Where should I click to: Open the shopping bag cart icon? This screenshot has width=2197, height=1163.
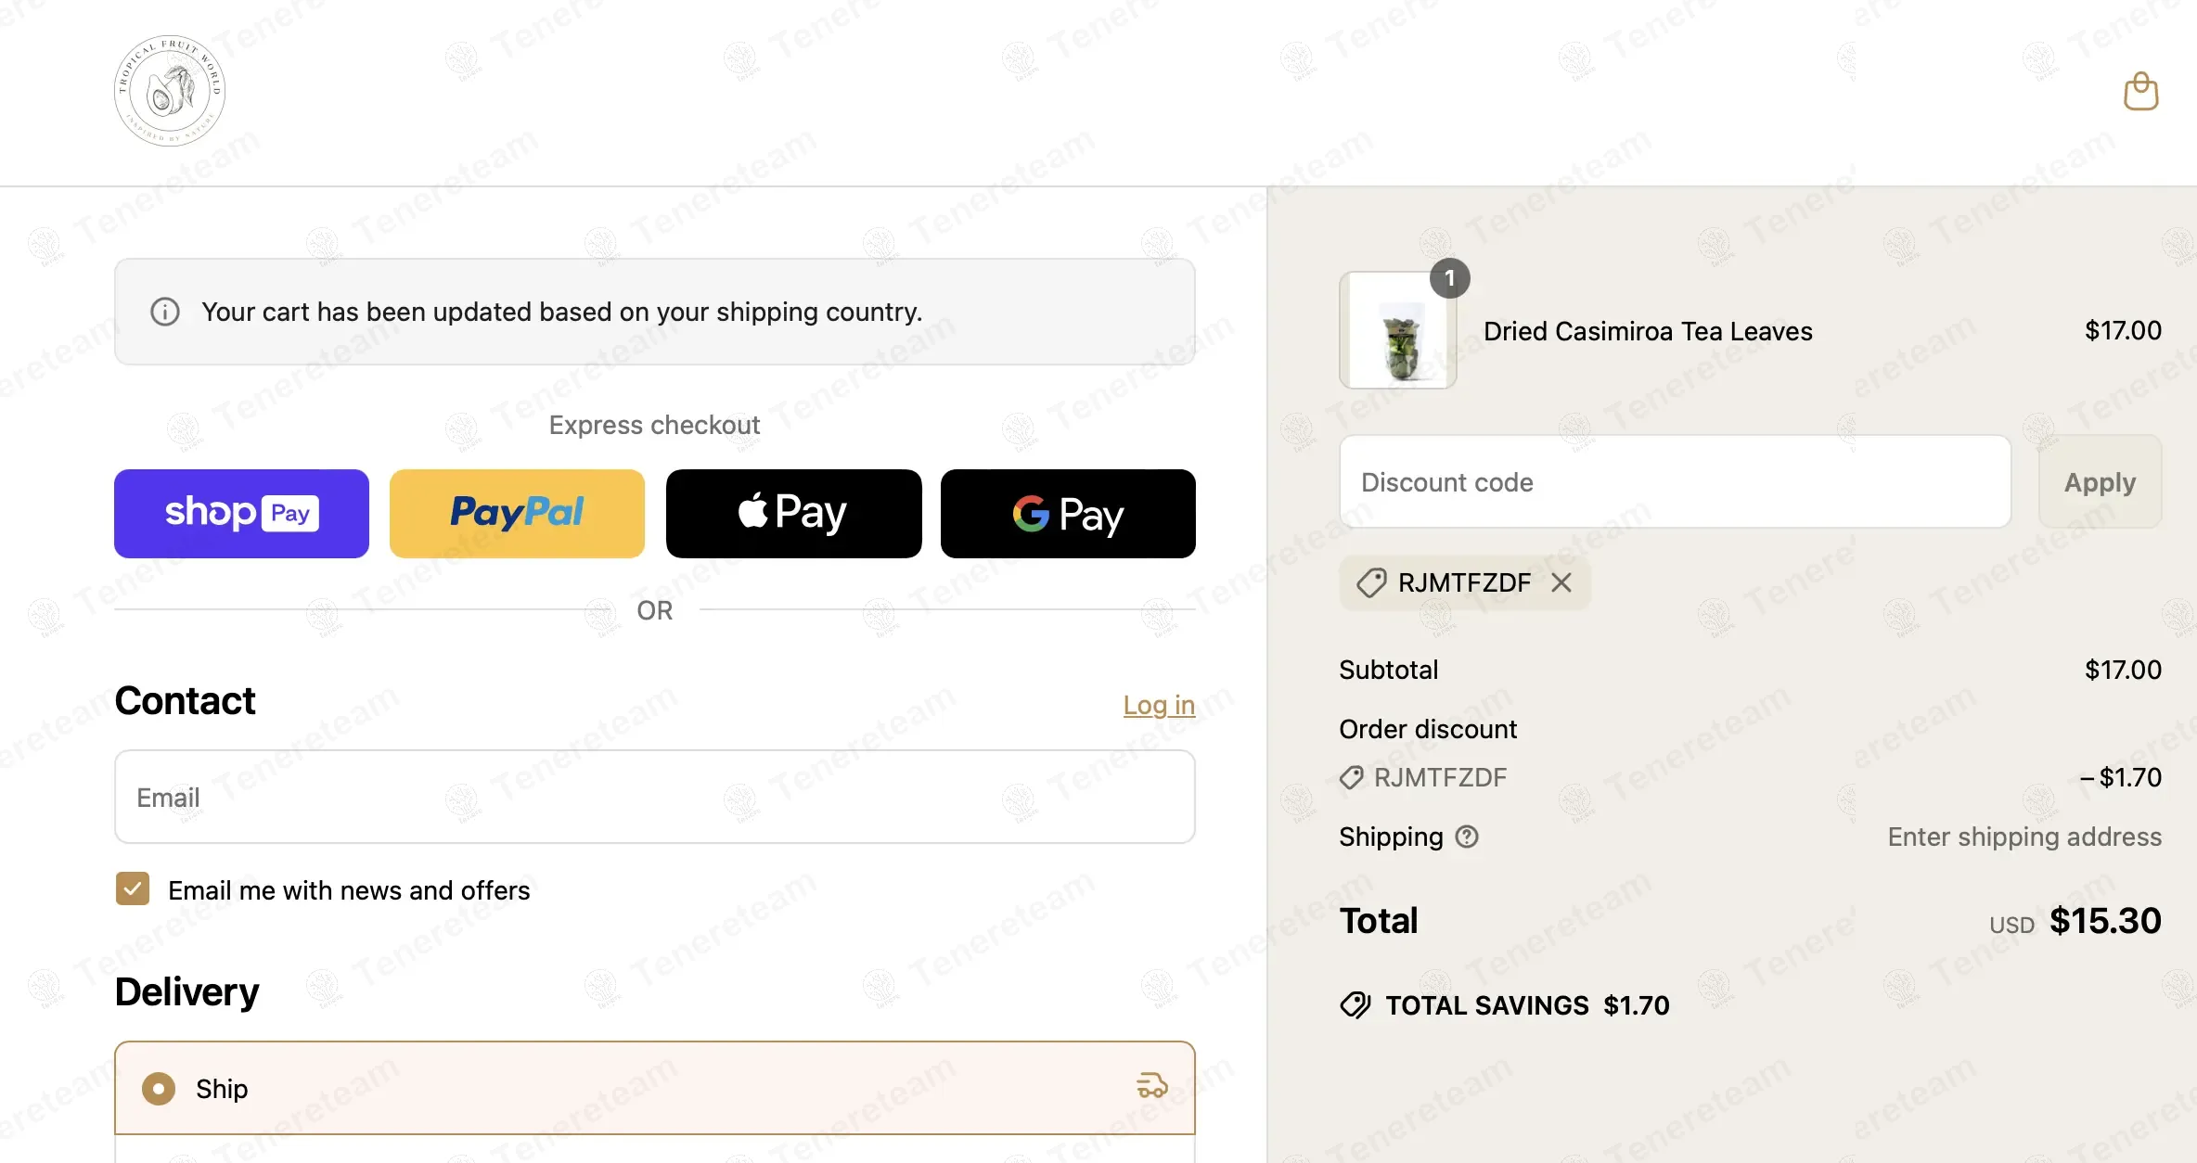click(2140, 91)
